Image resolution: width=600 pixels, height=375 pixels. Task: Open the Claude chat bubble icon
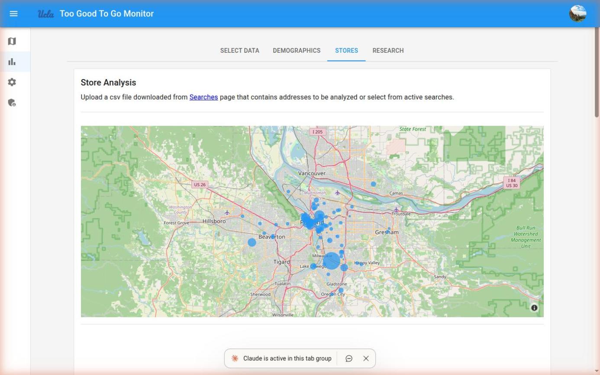tap(349, 359)
